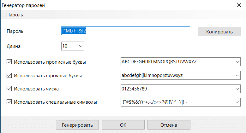Click the generated password text field
The width and height of the screenshot is (246, 133).
[x=125, y=31]
